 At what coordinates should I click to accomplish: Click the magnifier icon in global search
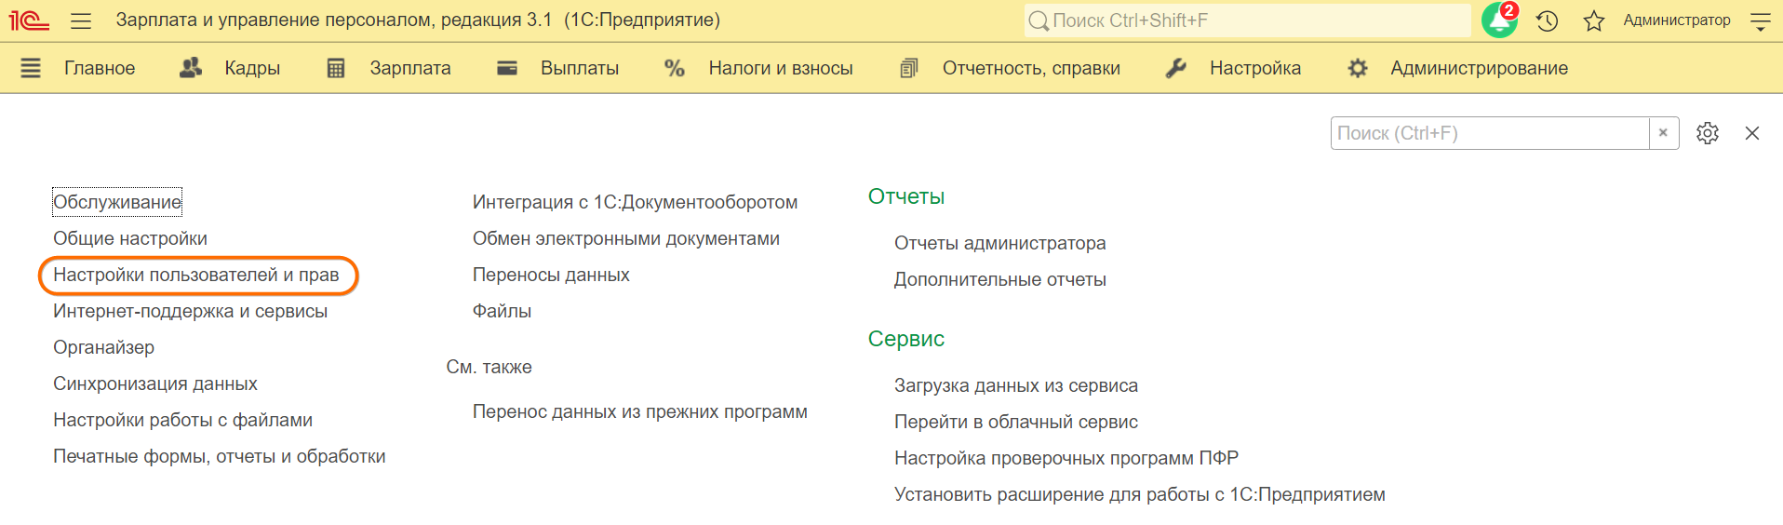tap(1039, 20)
